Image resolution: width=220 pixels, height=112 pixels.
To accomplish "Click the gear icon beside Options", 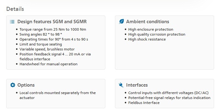I will [x=13, y=85].
